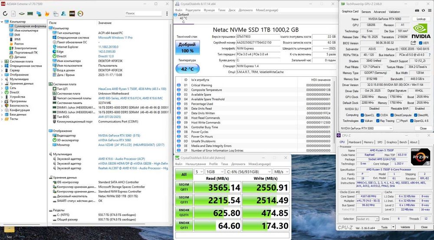The height and width of the screenshot is (240, 434).
Task: Click AIDA64 details pane vertical scrollbar
Action: pyautogui.click(x=171, y=69)
